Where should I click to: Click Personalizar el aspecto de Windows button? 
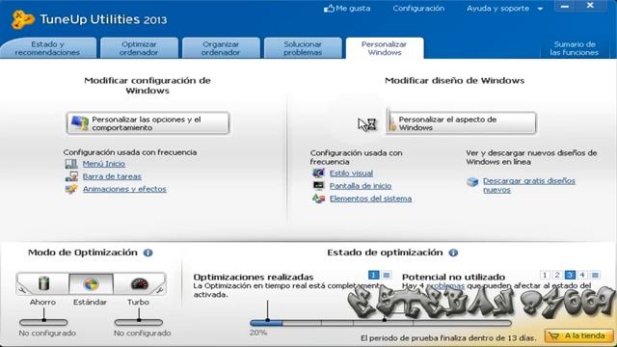click(x=461, y=123)
